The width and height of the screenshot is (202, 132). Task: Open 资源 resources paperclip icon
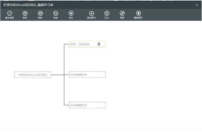coord(122,13)
